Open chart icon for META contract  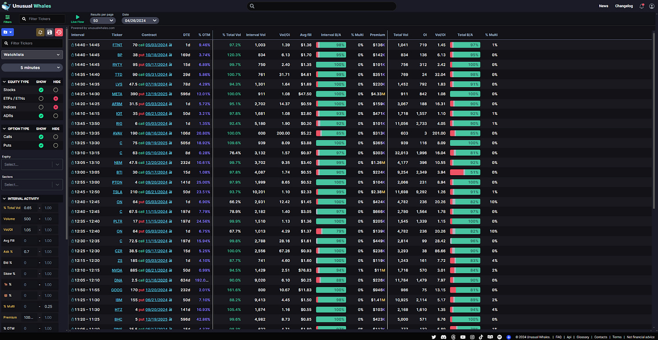170,94
